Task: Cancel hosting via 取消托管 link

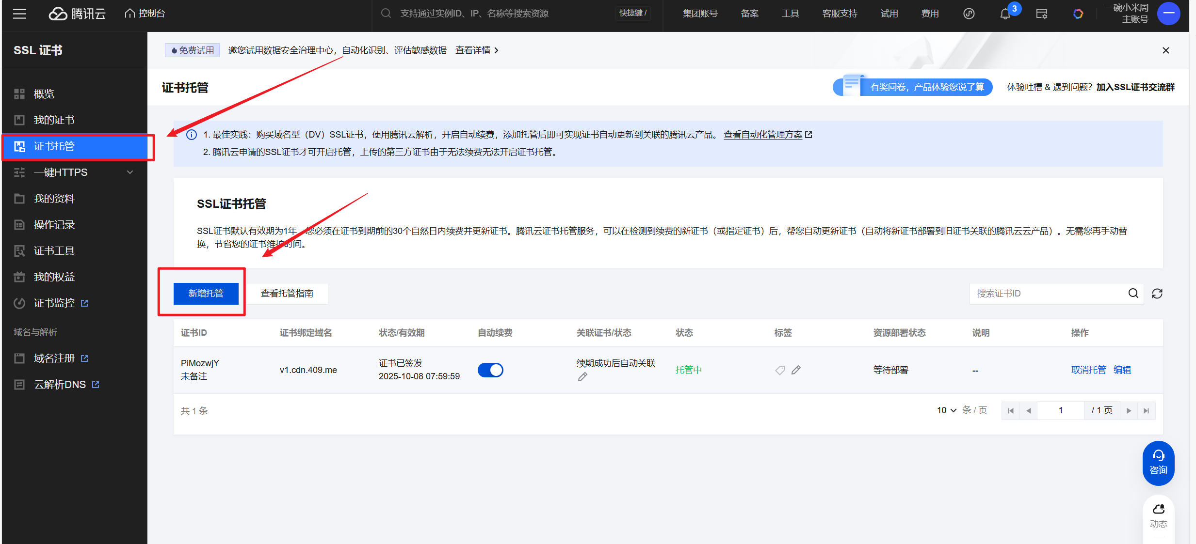Action: [1088, 370]
